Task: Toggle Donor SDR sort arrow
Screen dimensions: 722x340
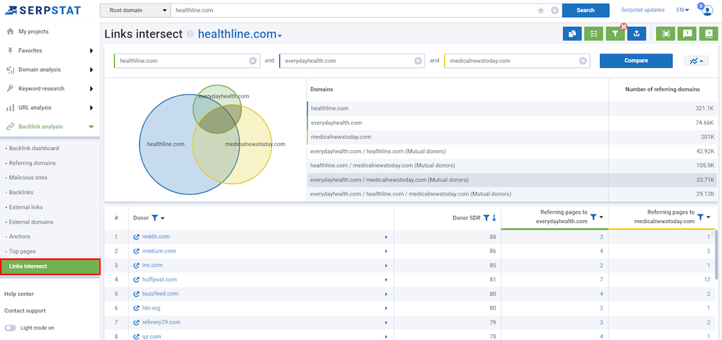Action: (494, 218)
